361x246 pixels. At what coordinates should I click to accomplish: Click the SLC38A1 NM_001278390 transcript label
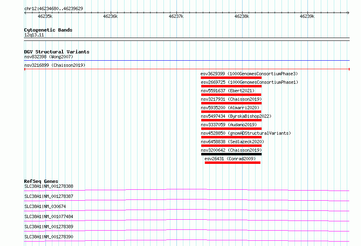coord(49,237)
